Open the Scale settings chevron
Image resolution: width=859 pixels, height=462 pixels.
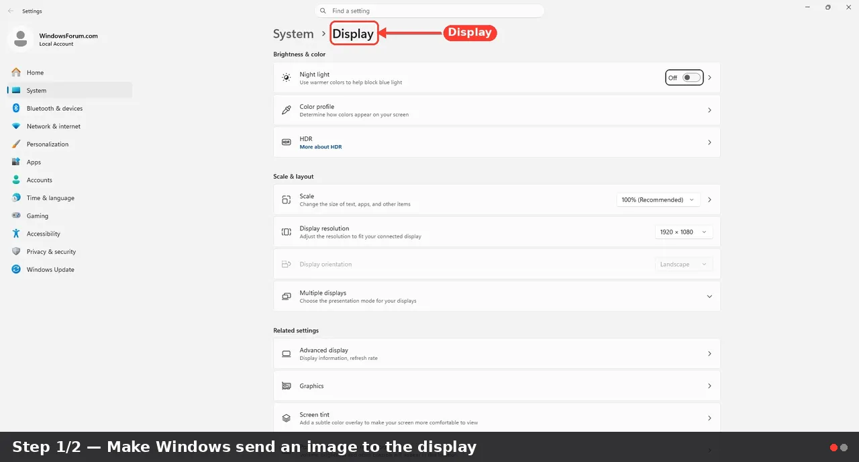click(709, 199)
